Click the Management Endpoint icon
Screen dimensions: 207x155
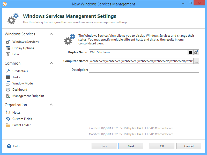point(8,96)
